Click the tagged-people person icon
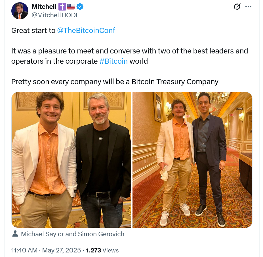This screenshot has height=257, width=263. 15,234
